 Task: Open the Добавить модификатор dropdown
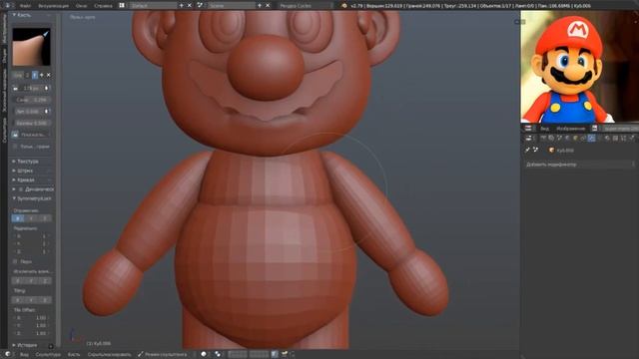pyautogui.click(x=579, y=165)
